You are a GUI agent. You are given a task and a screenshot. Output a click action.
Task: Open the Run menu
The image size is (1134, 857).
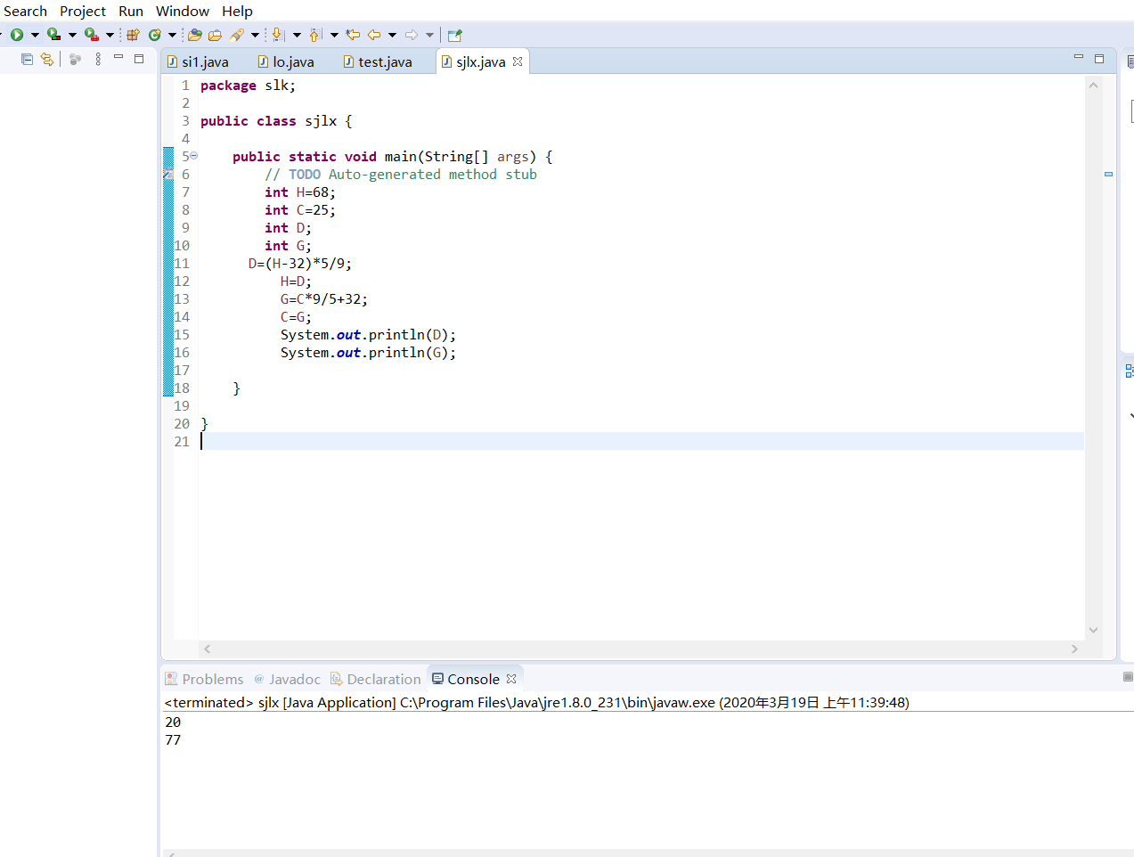131,11
